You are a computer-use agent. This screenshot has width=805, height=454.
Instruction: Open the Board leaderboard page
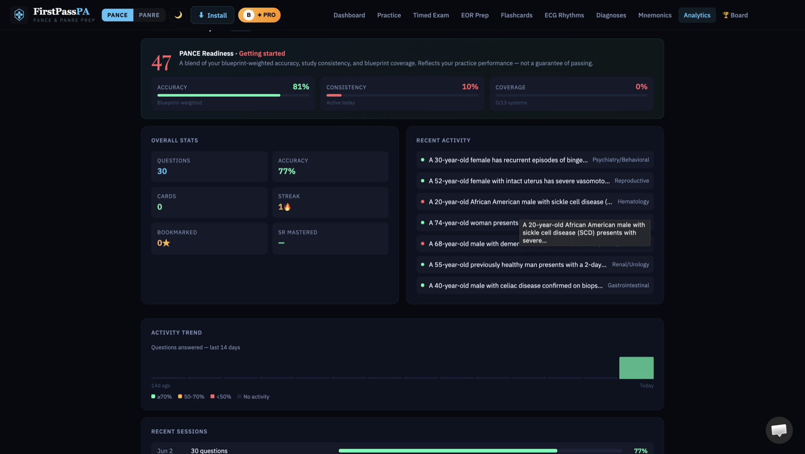point(735,15)
